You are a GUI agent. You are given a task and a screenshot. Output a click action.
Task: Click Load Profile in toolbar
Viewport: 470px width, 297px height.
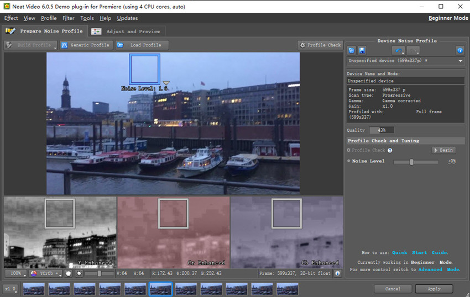pyautogui.click(x=142, y=45)
